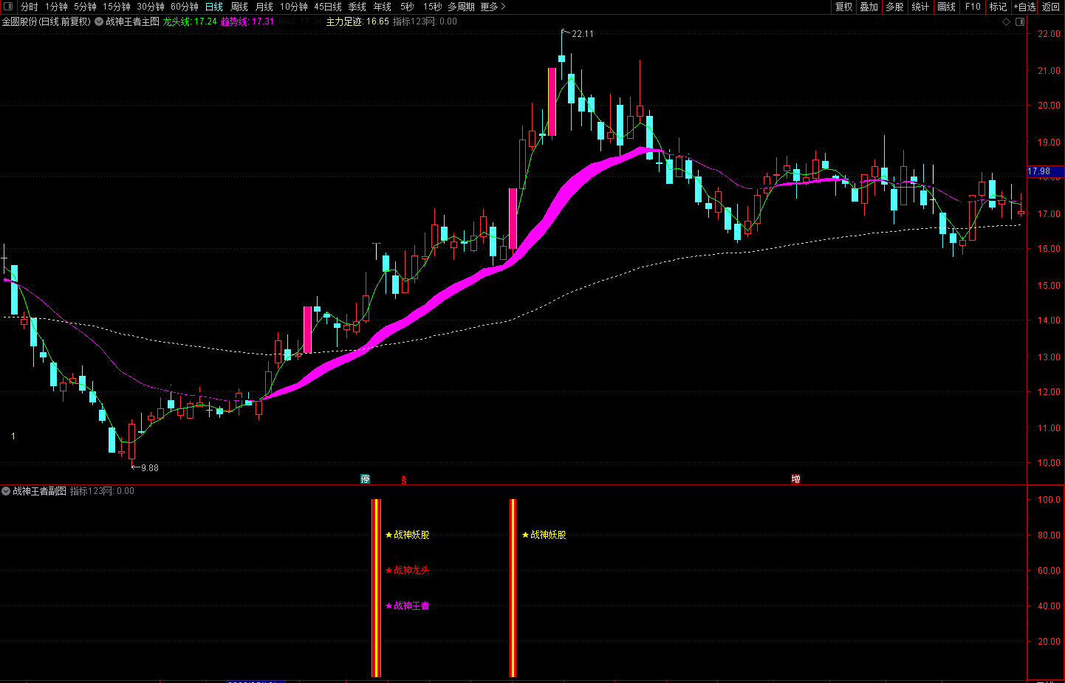Open the F10 company info

[973, 7]
